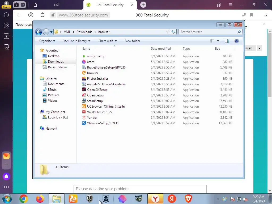This screenshot has height=204, width=272.
Task: Expand Downloads breadcrumb arrow in address bar
Action: [95, 32]
